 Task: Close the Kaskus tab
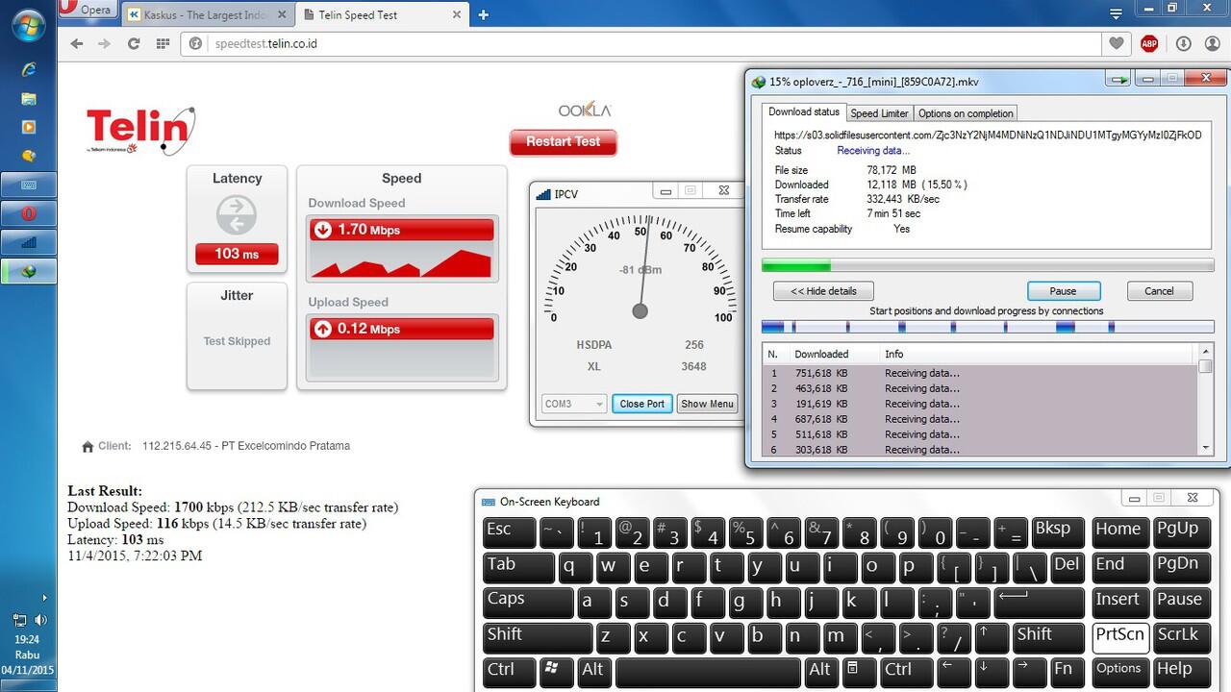tap(280, 14)
